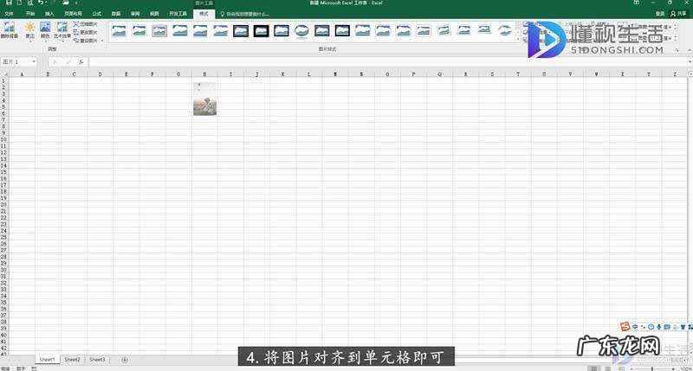This screenshot has height=371, width=693.
Task: Click the Tell Me search box
Action: [x=246, y=14]
